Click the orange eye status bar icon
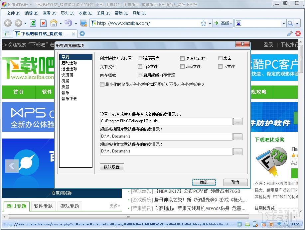This screenshot has height=230, width=305. [271, 224]
